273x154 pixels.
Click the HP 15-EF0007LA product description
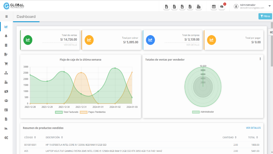tap(76, 145)
